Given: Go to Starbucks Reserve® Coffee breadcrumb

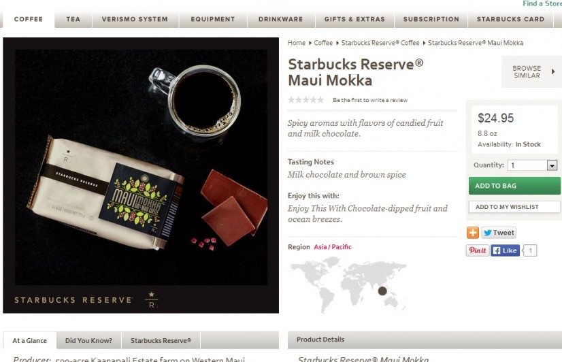Looking at the screenshot, I should pyautogui.click(x=380, y=43).
